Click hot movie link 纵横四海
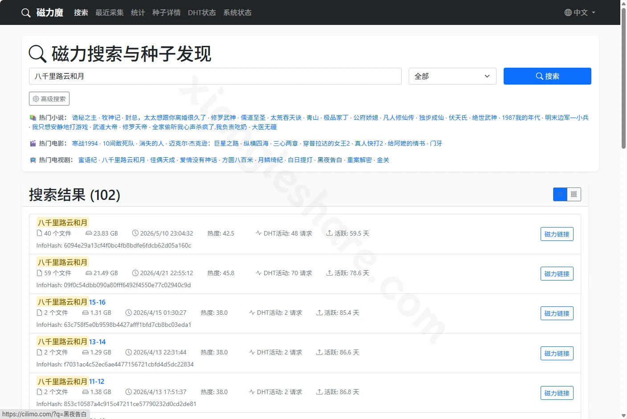 point(256,143)
